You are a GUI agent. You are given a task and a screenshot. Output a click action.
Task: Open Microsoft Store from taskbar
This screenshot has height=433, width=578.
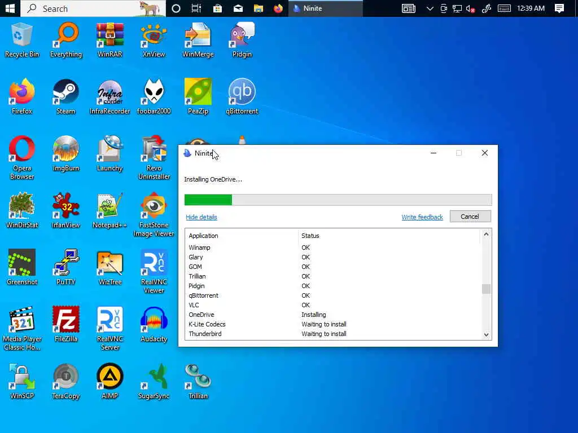pos(217,8)
